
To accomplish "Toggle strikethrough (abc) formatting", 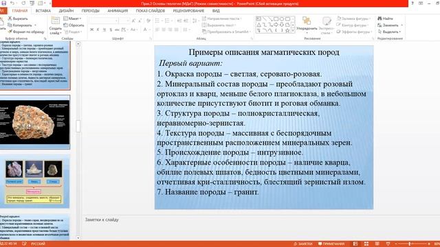I will pyautogui.click(x=117, y=30).
